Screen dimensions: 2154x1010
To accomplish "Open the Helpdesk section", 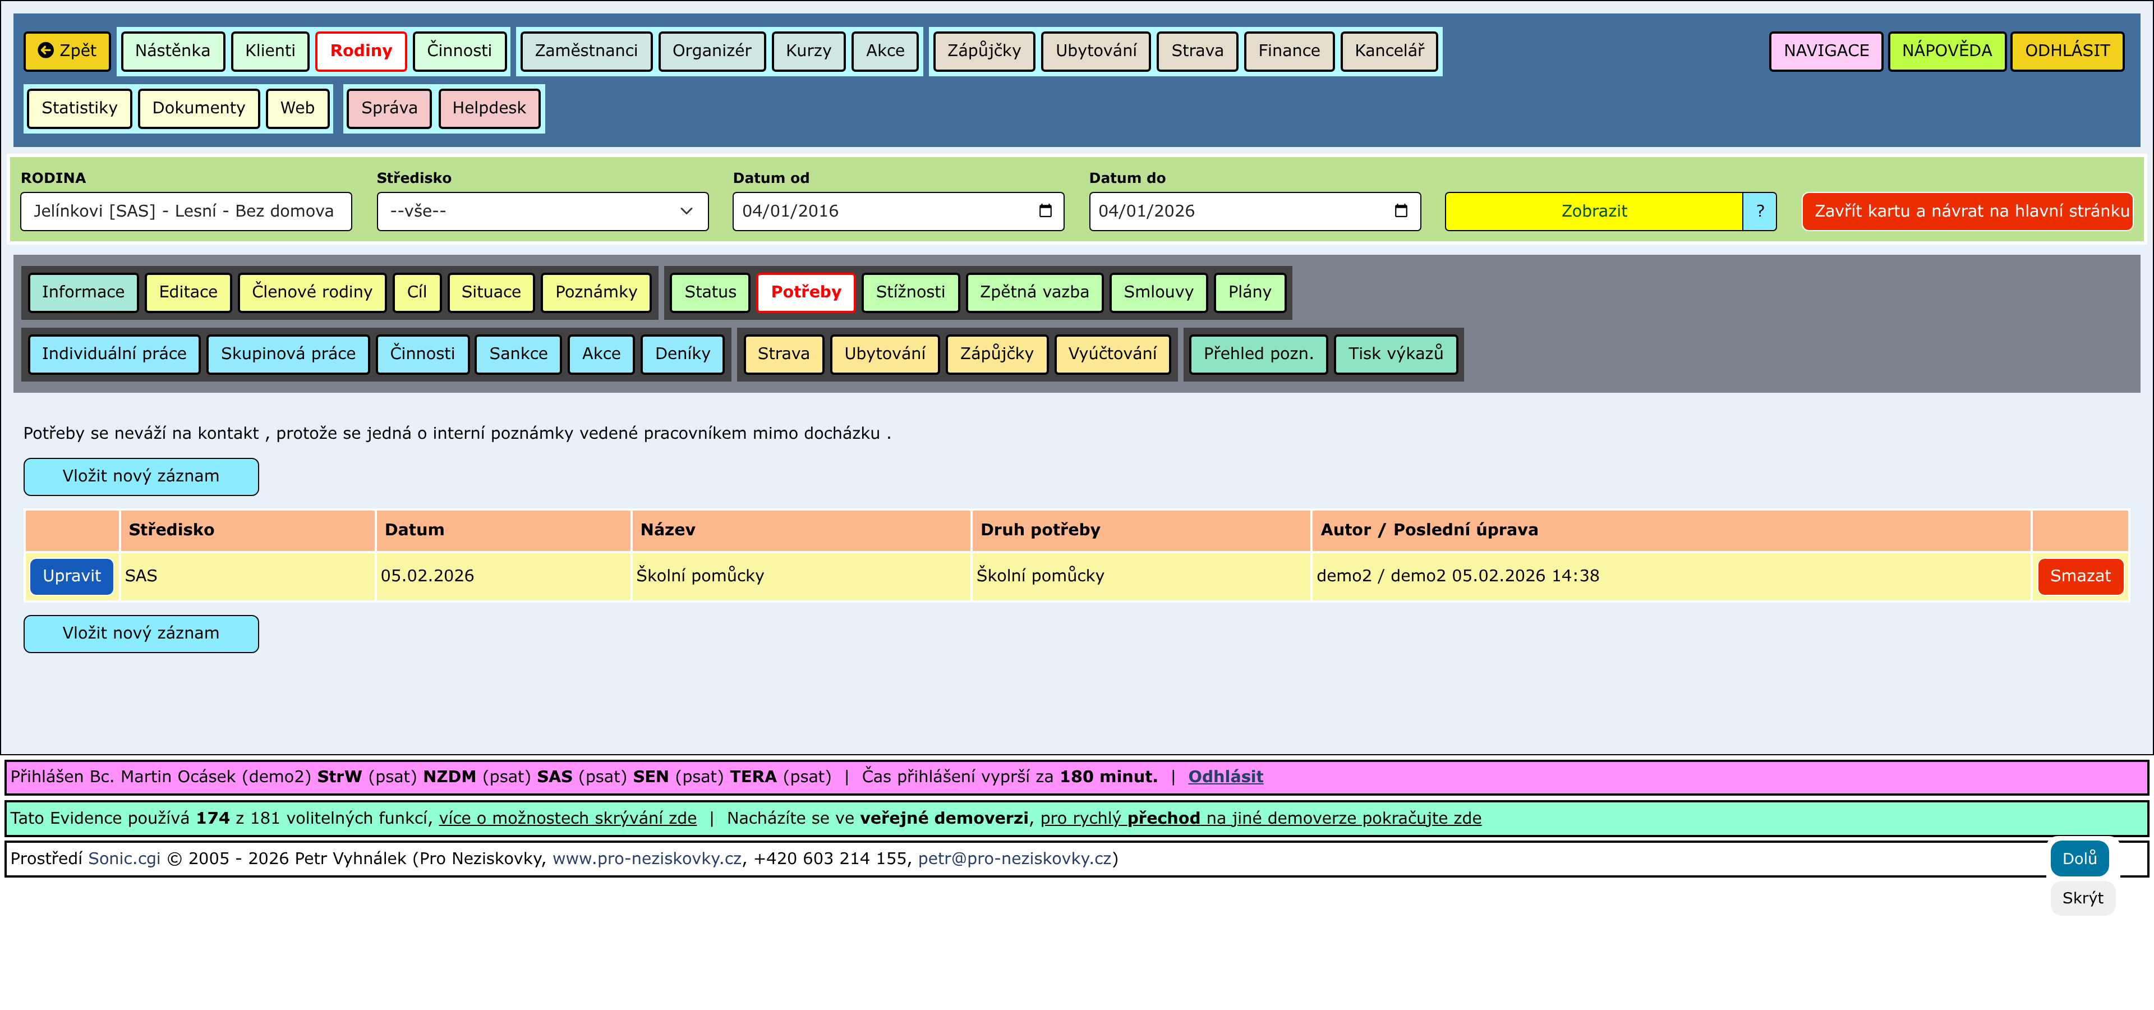I will (x=489, y=109).
